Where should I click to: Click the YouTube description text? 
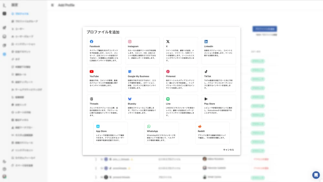point(104,83)
